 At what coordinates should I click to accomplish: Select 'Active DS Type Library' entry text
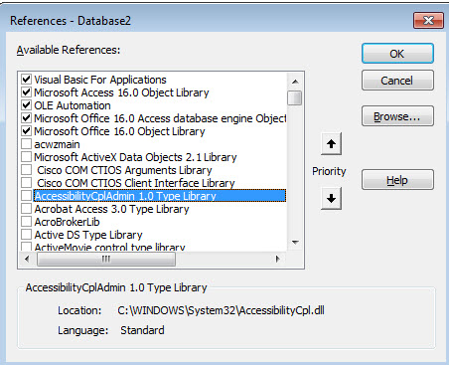[88, 235]
